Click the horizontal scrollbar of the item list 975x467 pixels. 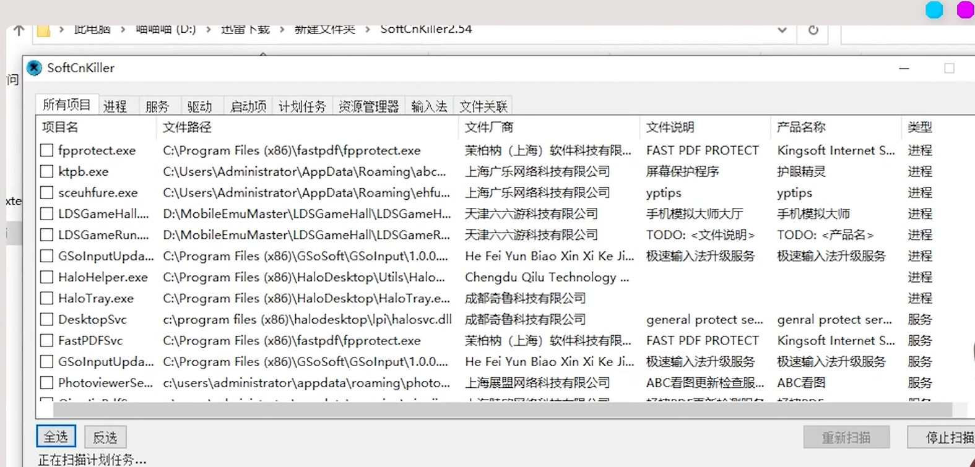(502, 409)
